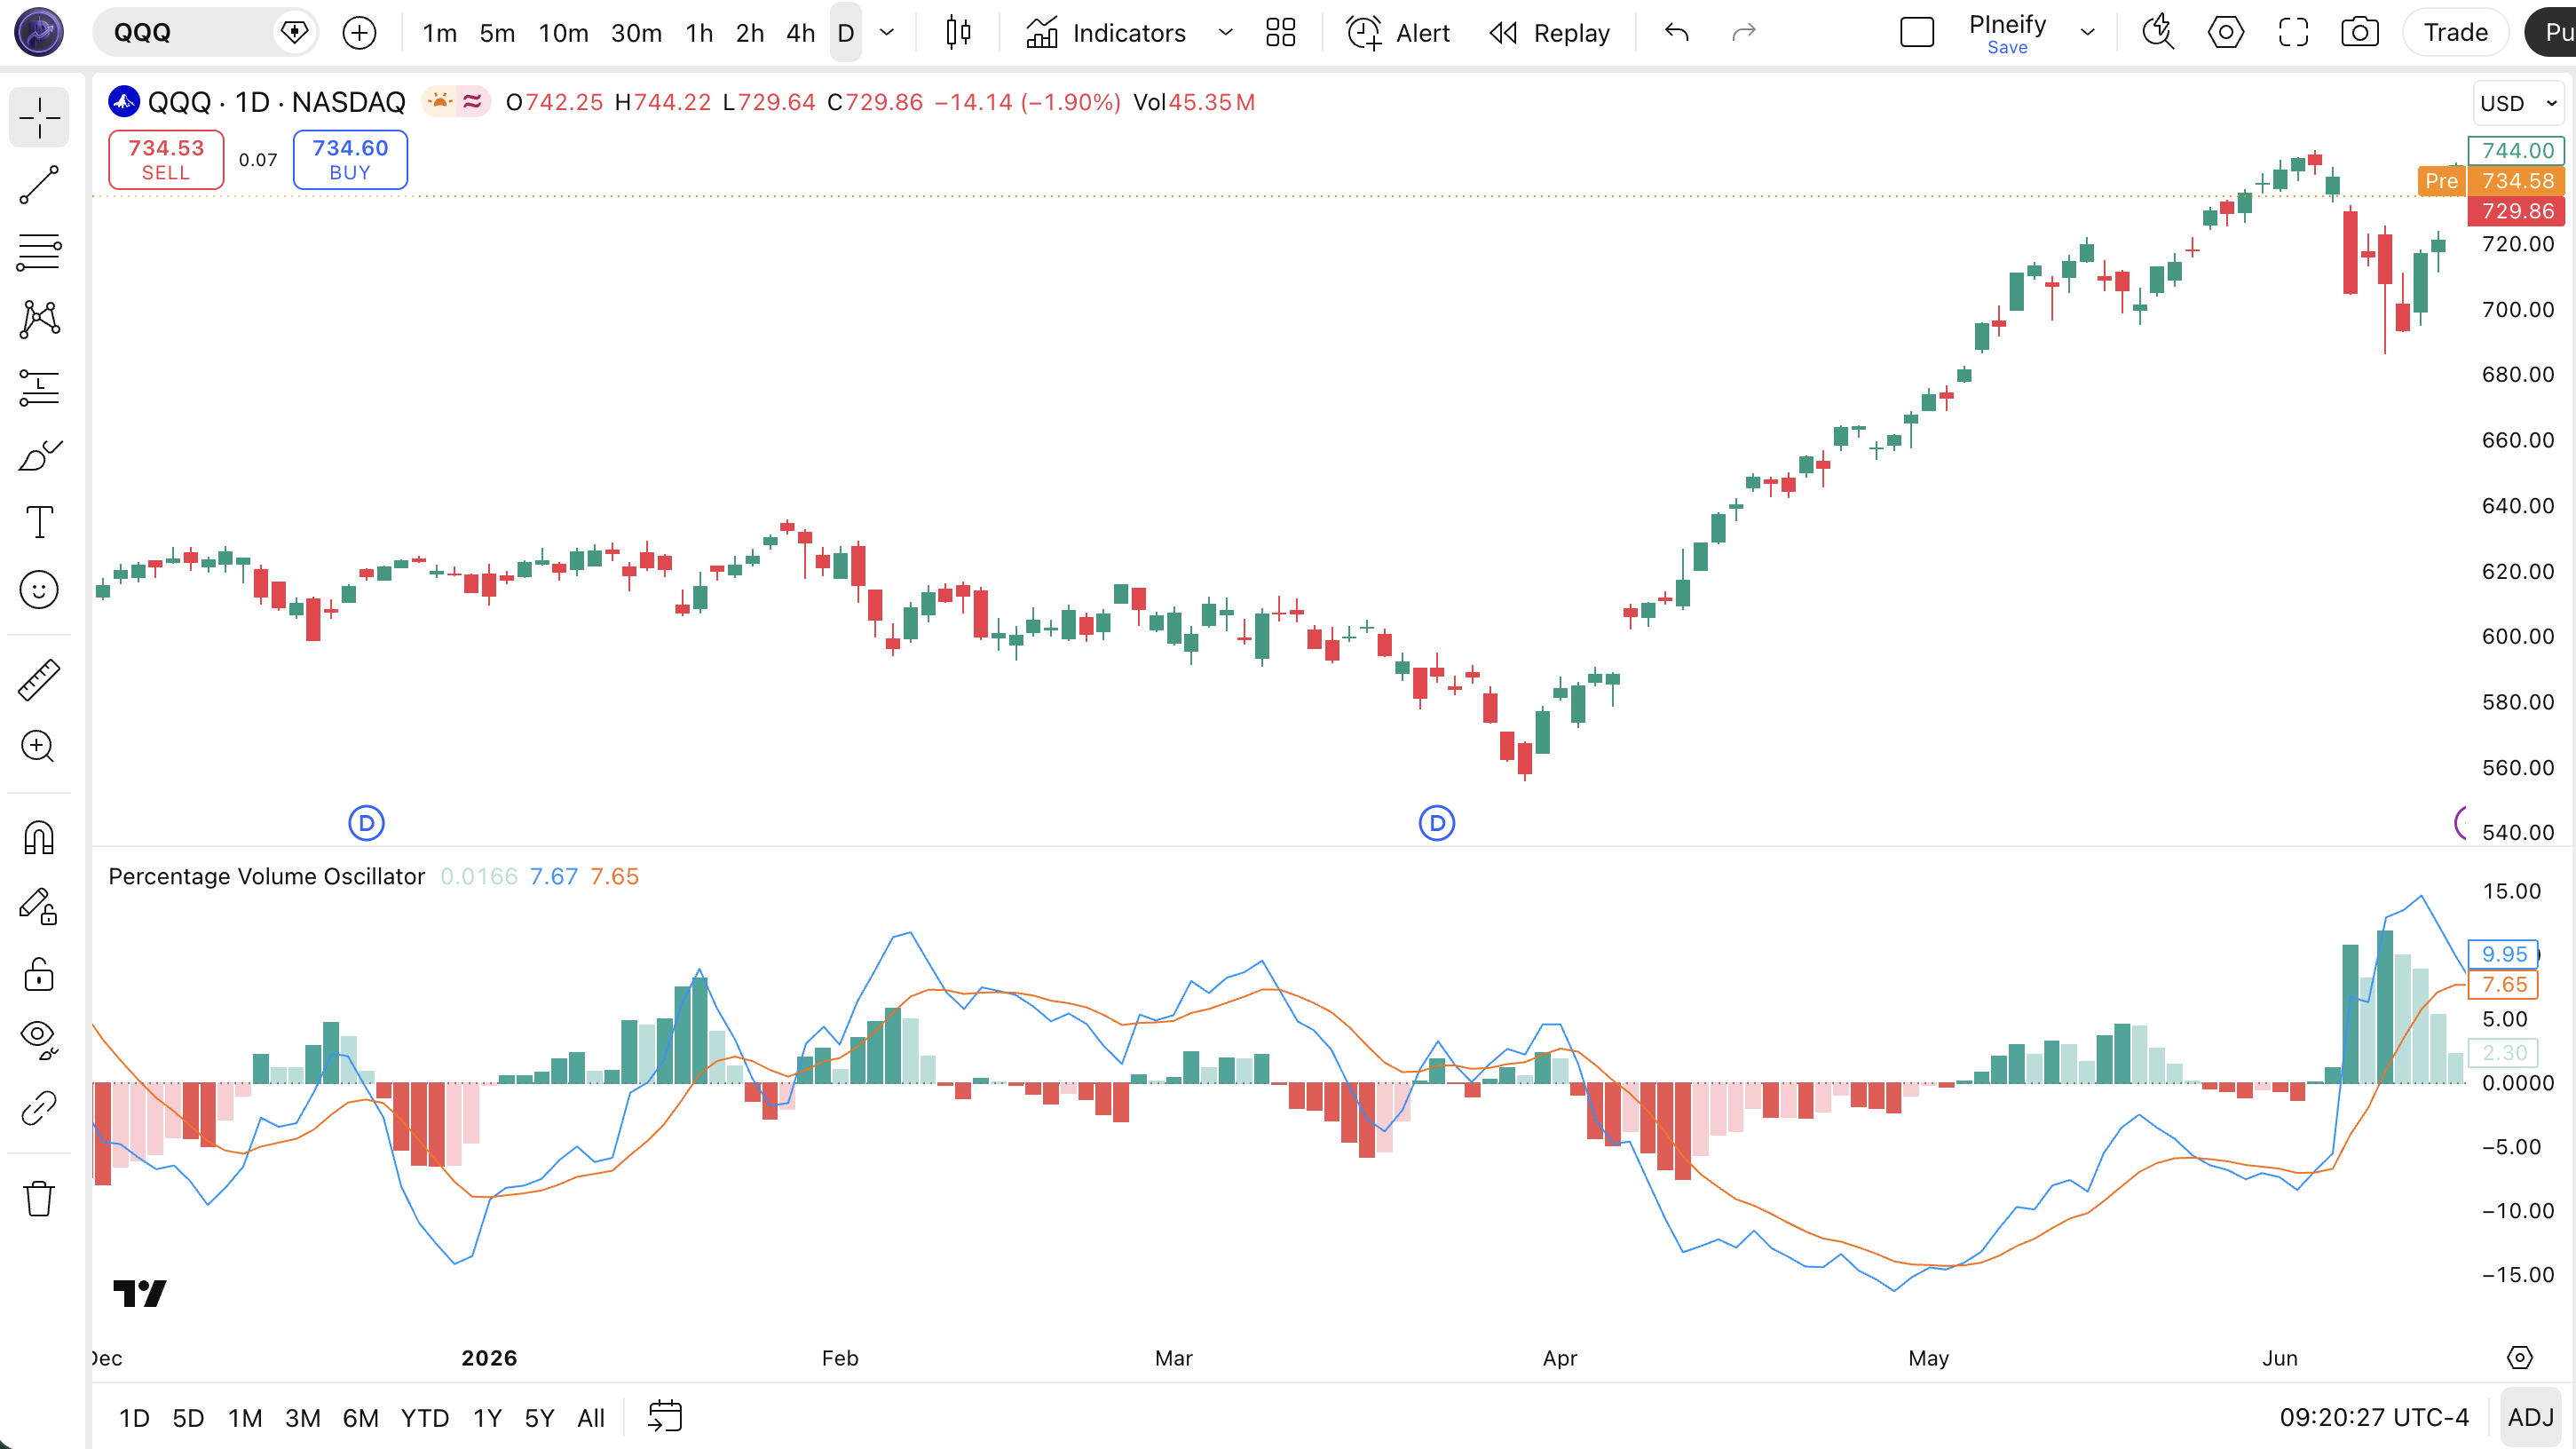Image resolution: width=2576 pixels, height=1449 pixels.
Task: Start bar Replay mode
Action: pyautogui.click(x=1549, y=33)
